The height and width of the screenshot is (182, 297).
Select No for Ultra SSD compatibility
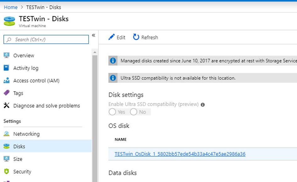(134, 112)
